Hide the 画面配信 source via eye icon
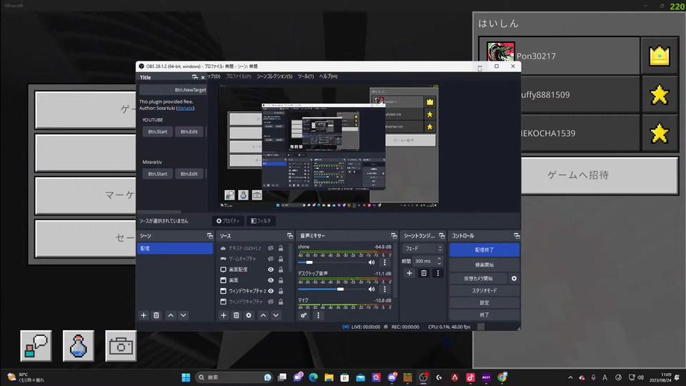The width and height of the screenshot is (686, 386). (271, 269)
